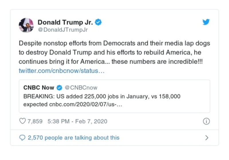The height and width of the screenshot is (160, 229).
Task: Click the Twitter bird logo
Action: point(206,22)
